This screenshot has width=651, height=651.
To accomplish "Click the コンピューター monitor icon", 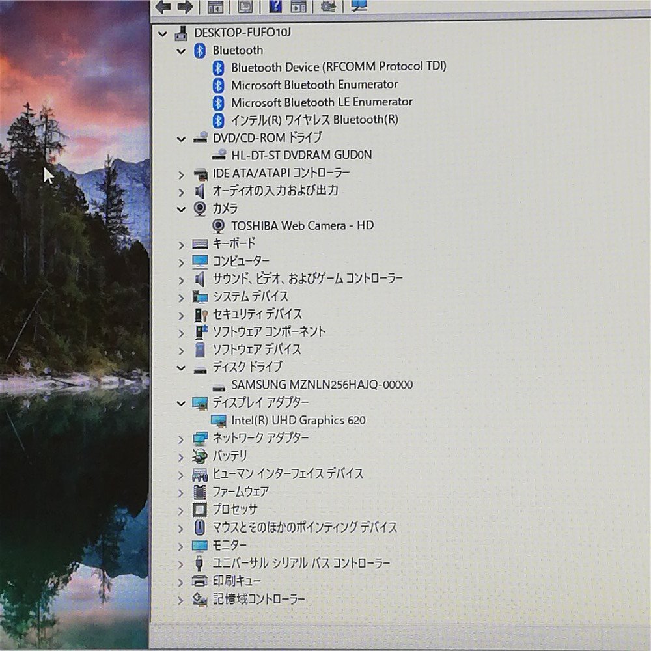I will coord(200,261).
